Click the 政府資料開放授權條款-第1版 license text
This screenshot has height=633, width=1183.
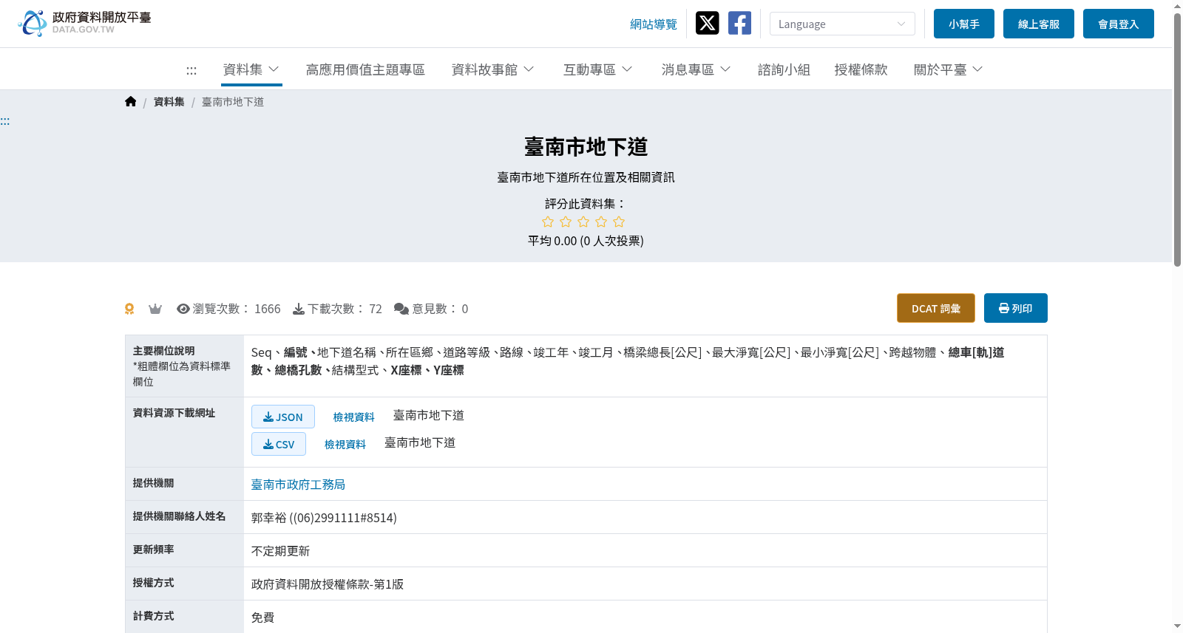[x=328, y=584]
